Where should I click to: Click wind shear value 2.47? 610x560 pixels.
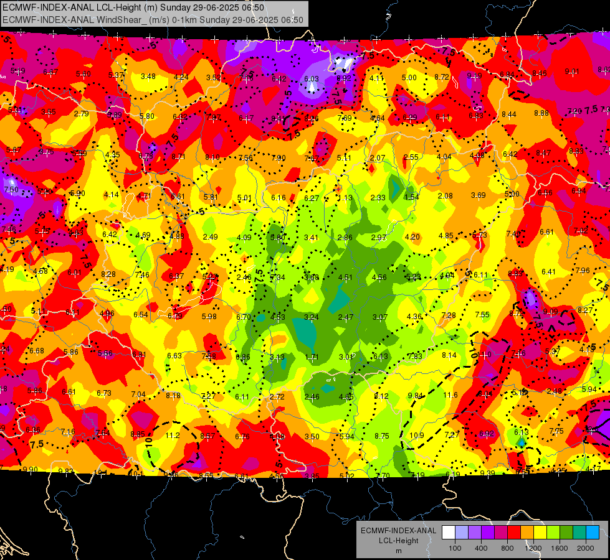[345, 317]
